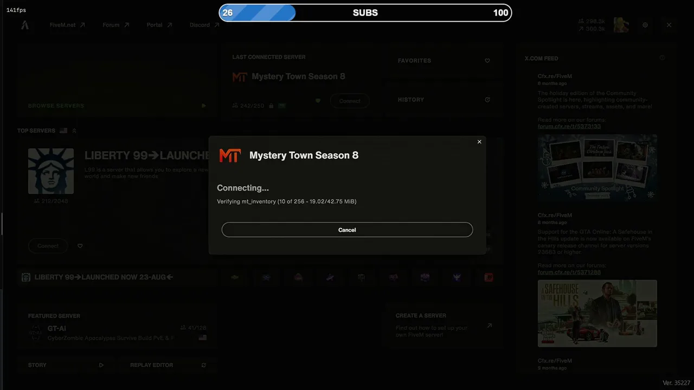Connect to the Liberty 99 top server
This screenshot has height=390, width=694.
[x=48, y=246]
